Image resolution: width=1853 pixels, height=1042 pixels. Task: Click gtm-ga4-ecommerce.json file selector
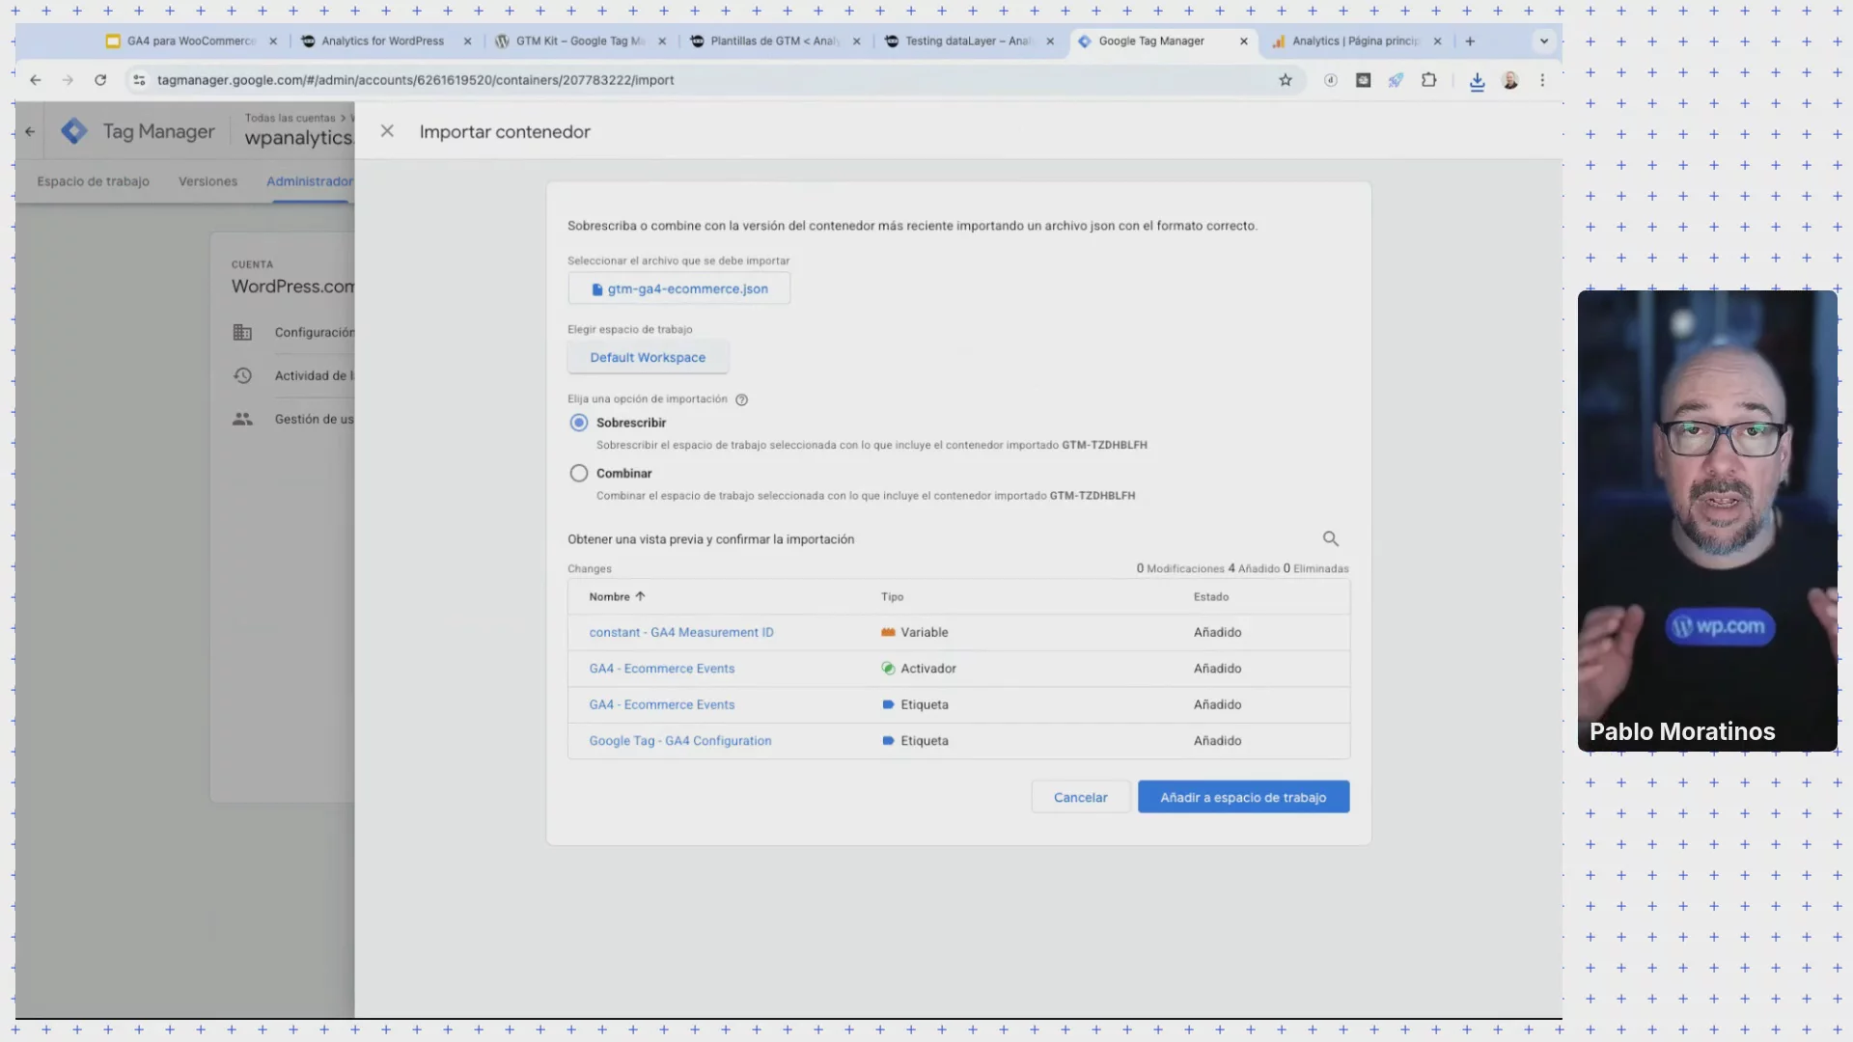point(678,288)
